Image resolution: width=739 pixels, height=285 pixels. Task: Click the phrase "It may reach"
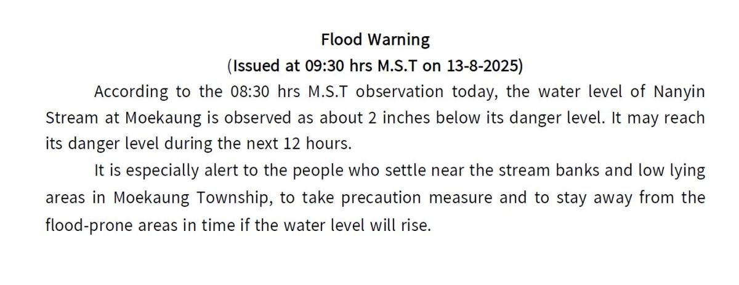coord(658,117)
